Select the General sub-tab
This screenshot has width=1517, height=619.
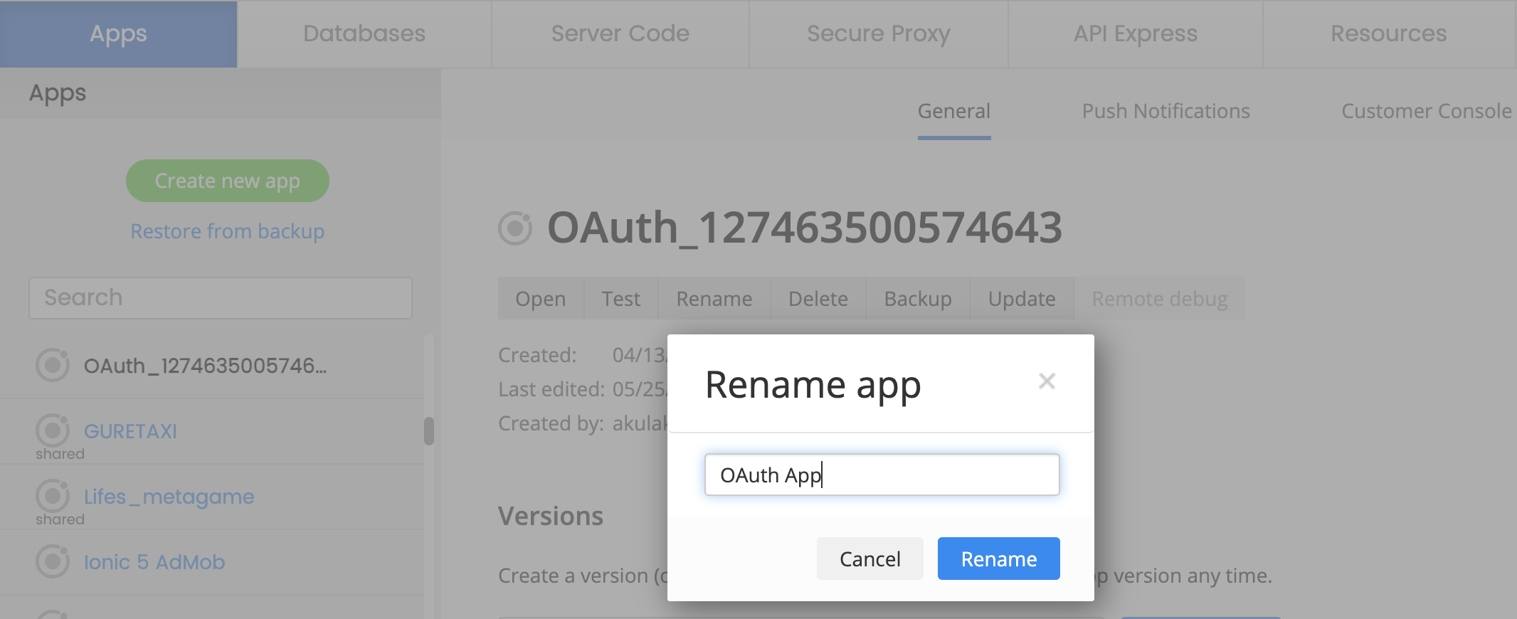954,112
